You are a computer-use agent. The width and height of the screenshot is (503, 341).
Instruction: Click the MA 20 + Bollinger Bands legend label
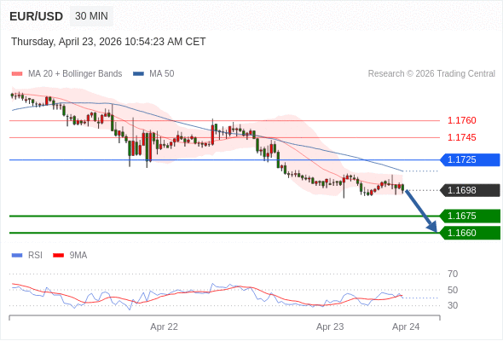click(x=75, y=74)
